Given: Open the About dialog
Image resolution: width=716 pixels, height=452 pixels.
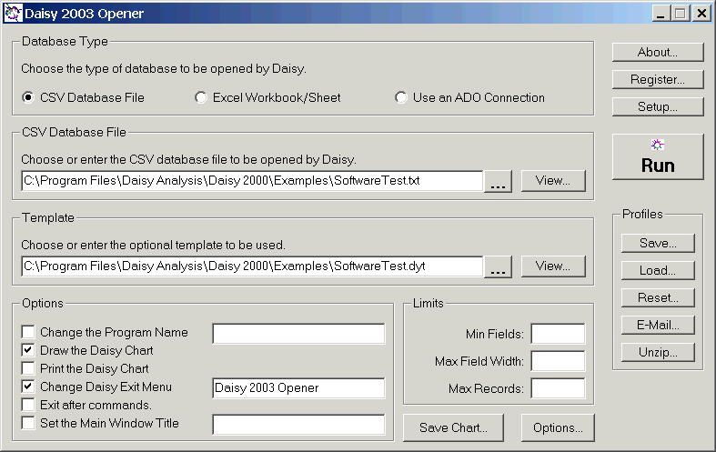Looking at the screenshot, I should (658, 52).
